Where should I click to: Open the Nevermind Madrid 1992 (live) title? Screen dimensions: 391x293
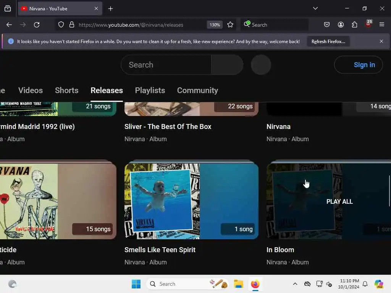point(37,127)
